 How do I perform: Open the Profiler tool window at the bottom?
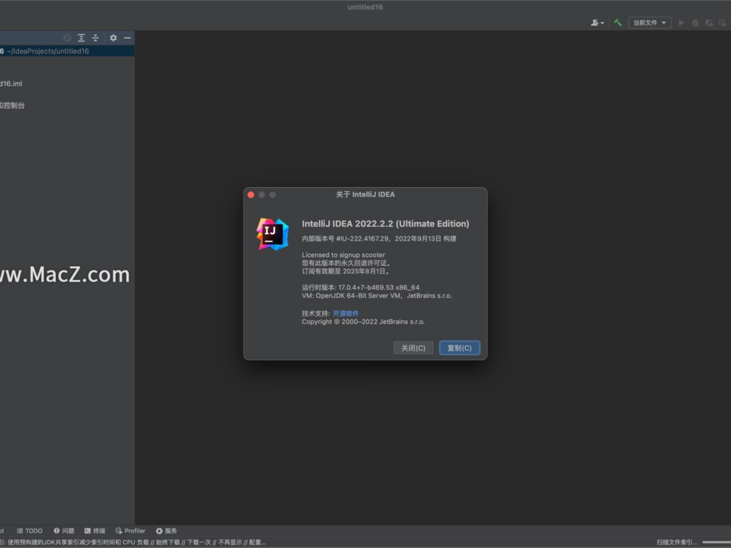point(130,531)
